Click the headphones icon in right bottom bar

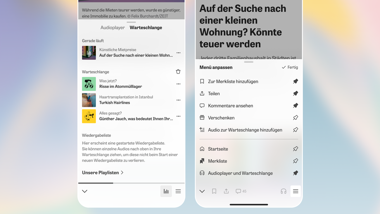click(283, 191)
